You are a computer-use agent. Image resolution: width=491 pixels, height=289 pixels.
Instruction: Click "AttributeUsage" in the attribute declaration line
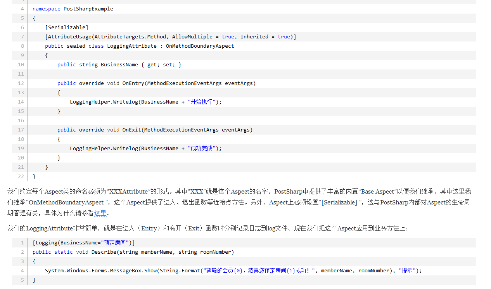point(70,36)
